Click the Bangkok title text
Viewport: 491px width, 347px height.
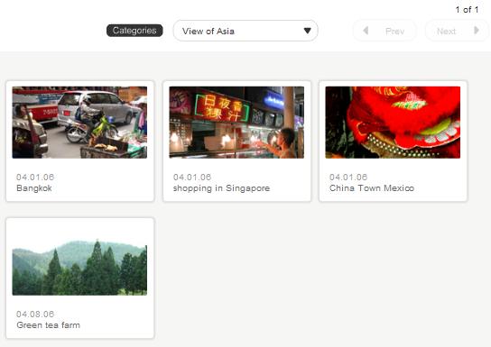coord(34,188)
